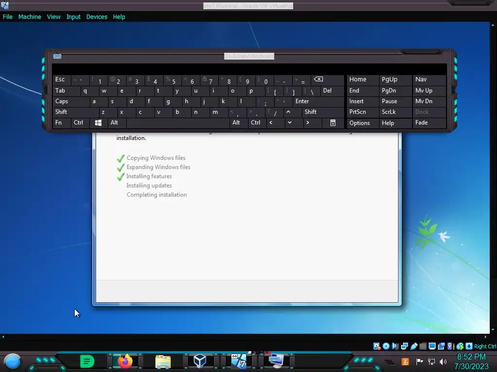This screenshot has width=497, height=372.
Task: Click the Help key on On-Screen Keyboard
Action: tap(396, 123)
